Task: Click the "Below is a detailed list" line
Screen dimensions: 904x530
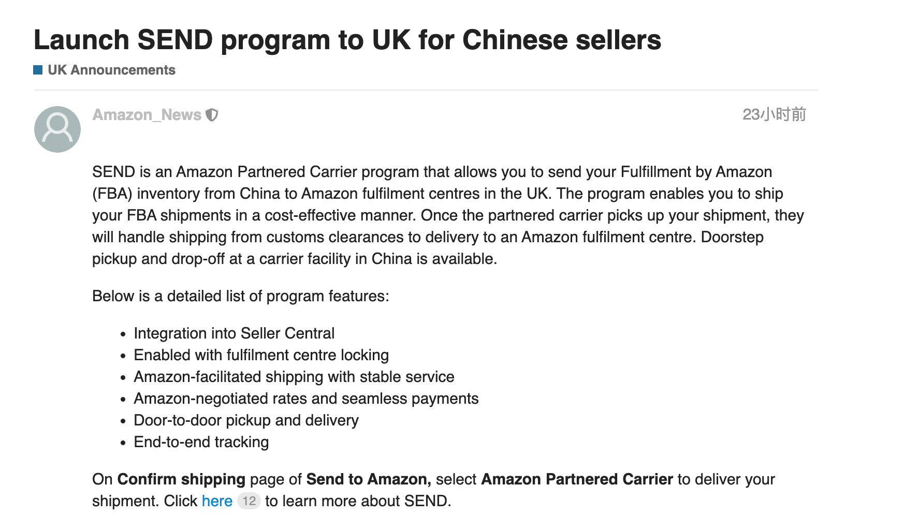Action: pyautogui.click(x=240, y=296)
